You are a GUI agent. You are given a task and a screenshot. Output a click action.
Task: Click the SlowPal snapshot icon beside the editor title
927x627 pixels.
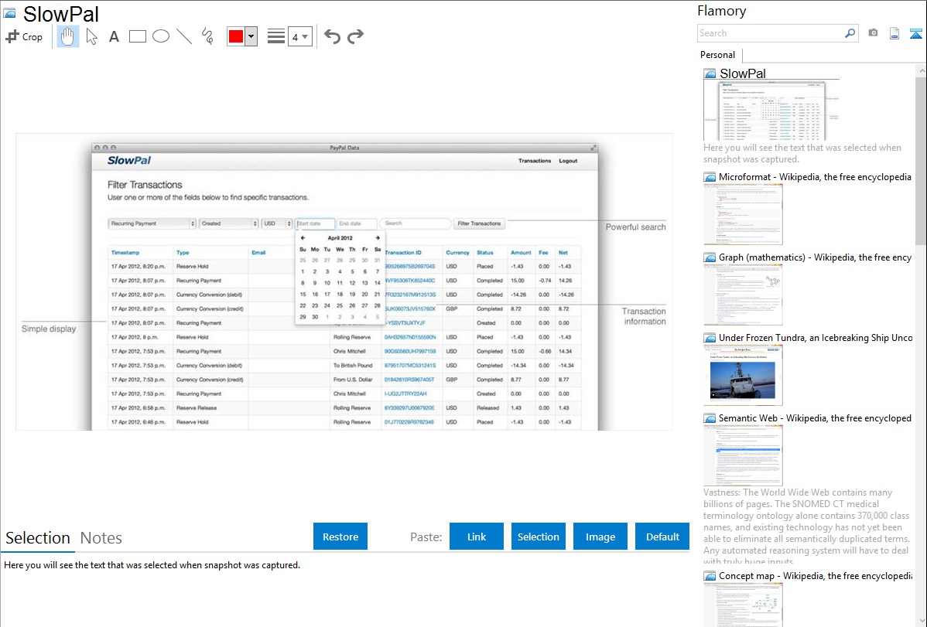tap(10, 14)
